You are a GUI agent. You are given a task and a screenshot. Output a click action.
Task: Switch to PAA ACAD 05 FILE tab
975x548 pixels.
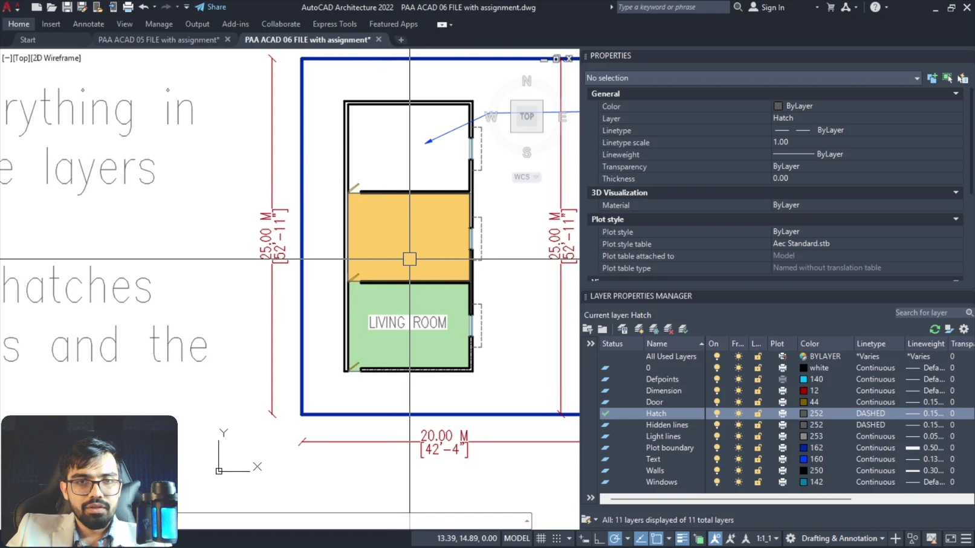158,40
